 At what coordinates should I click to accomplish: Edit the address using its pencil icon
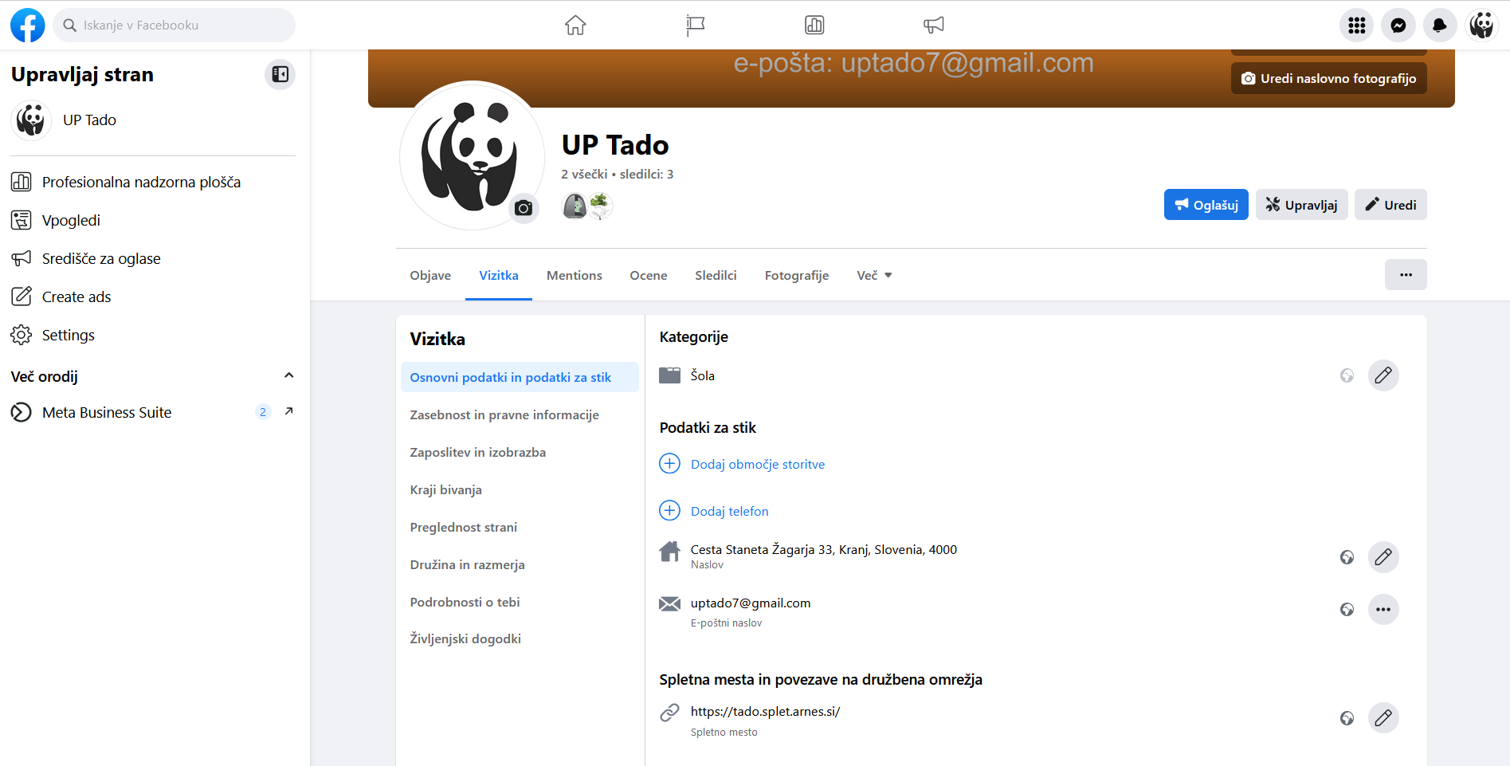pyautogui.click(x=1383, y=557)
